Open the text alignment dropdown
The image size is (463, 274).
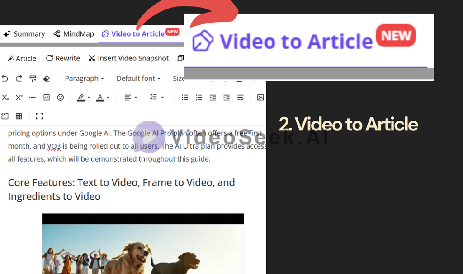[131, 98]
